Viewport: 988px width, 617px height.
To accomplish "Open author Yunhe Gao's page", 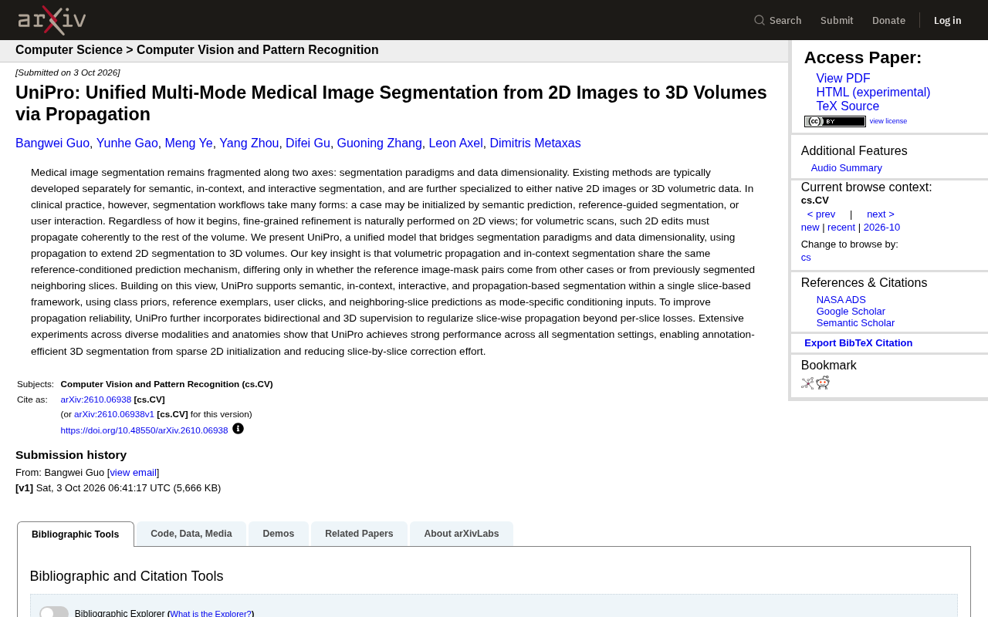I will pyautogui.click(x=127, y=143).
